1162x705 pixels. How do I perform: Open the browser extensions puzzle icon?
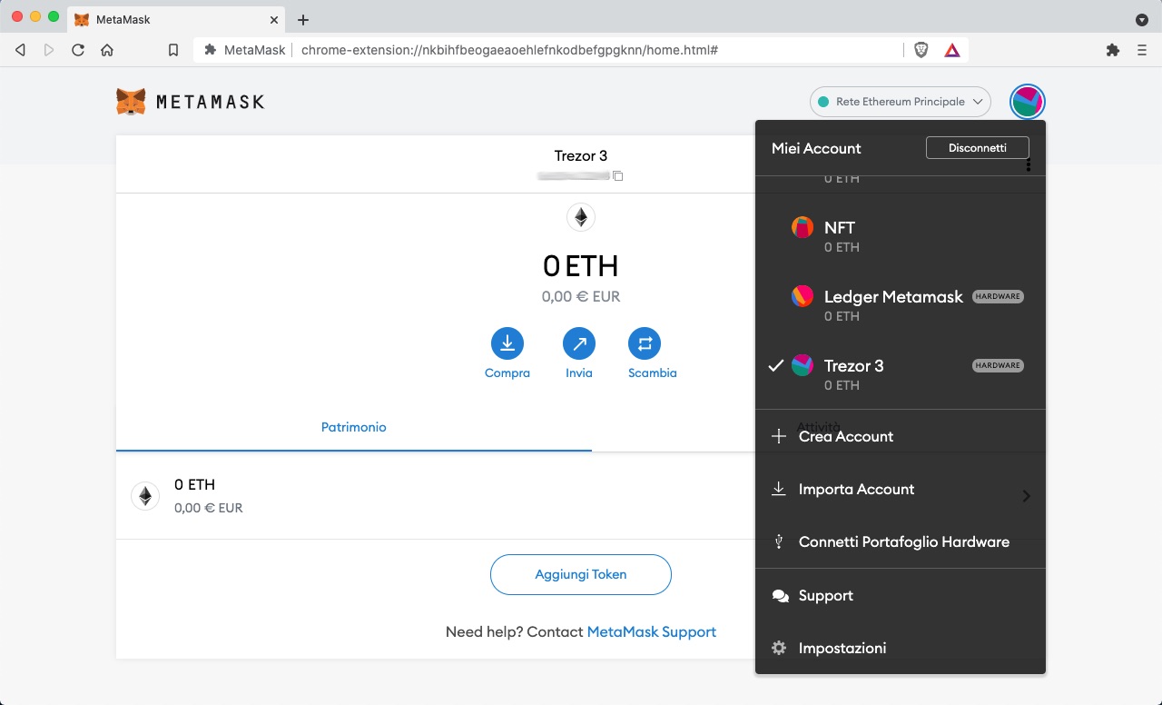1113,50
